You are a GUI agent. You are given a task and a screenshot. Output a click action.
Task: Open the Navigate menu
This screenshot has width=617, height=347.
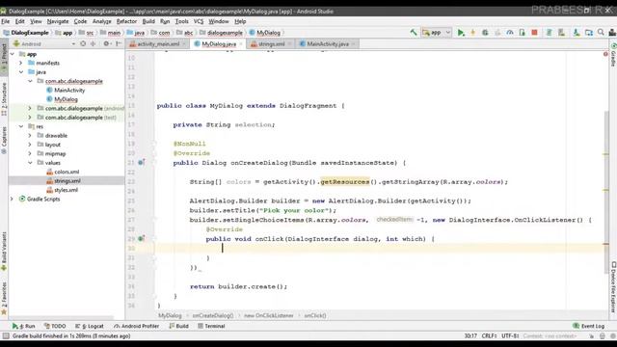[58, 21]
